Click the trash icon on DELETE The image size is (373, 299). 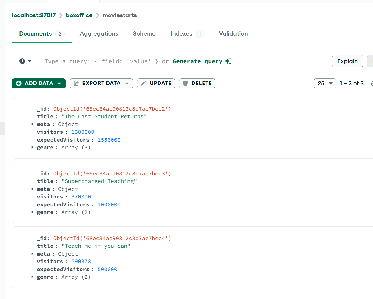pyautogui.click(x=185, y=83)
